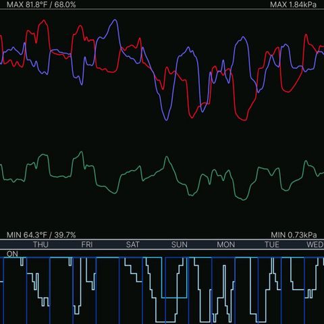Select the MON day label

[226, 244]
